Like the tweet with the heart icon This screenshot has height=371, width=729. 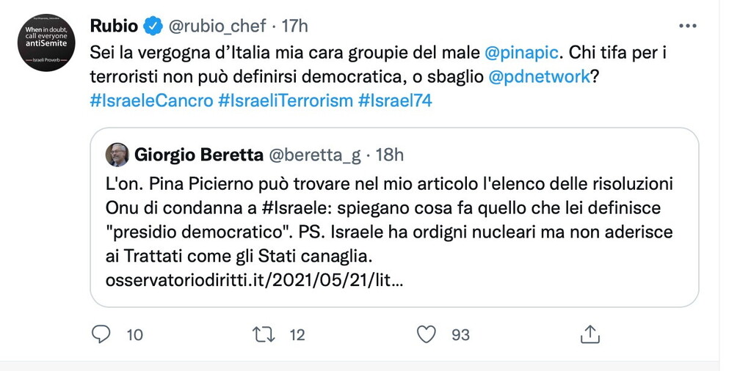[x=426, y=335]
